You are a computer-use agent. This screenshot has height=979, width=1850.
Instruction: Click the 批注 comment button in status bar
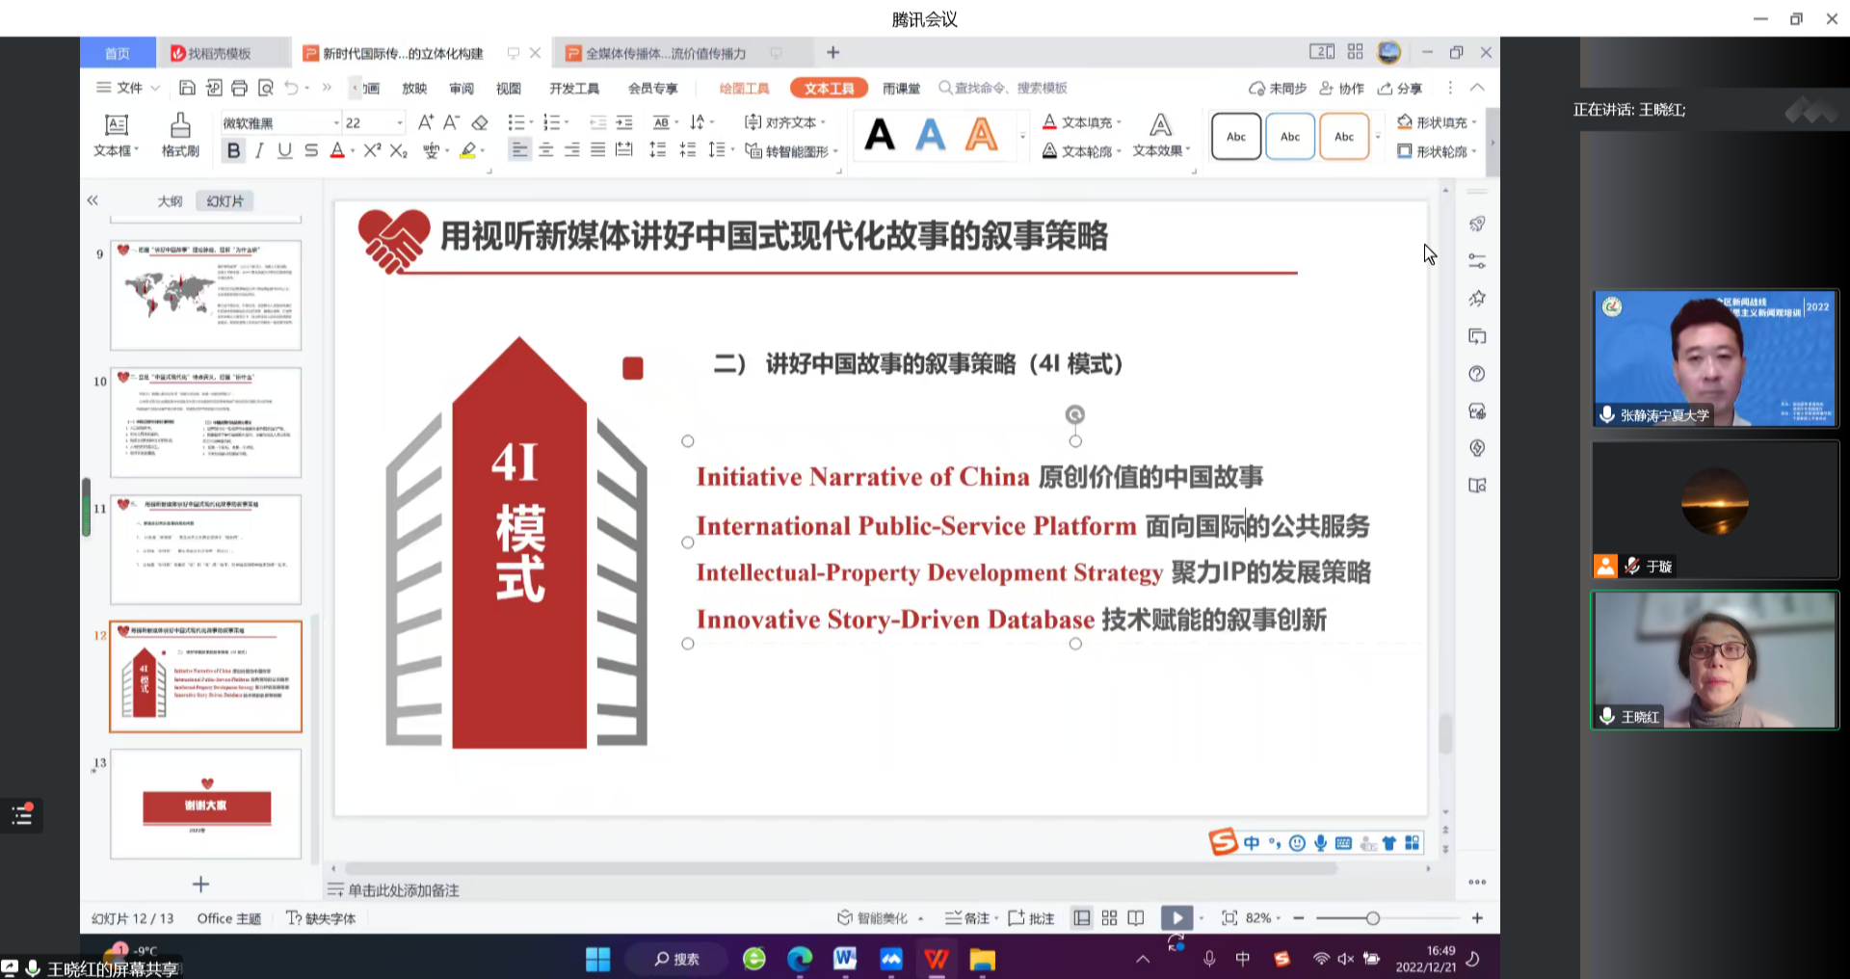1032,918
